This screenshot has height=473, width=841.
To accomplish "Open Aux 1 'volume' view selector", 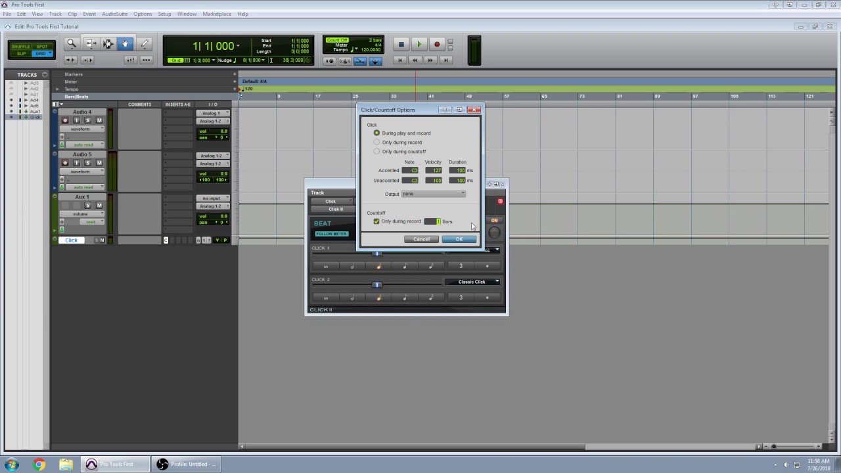I will coord(82,214).
